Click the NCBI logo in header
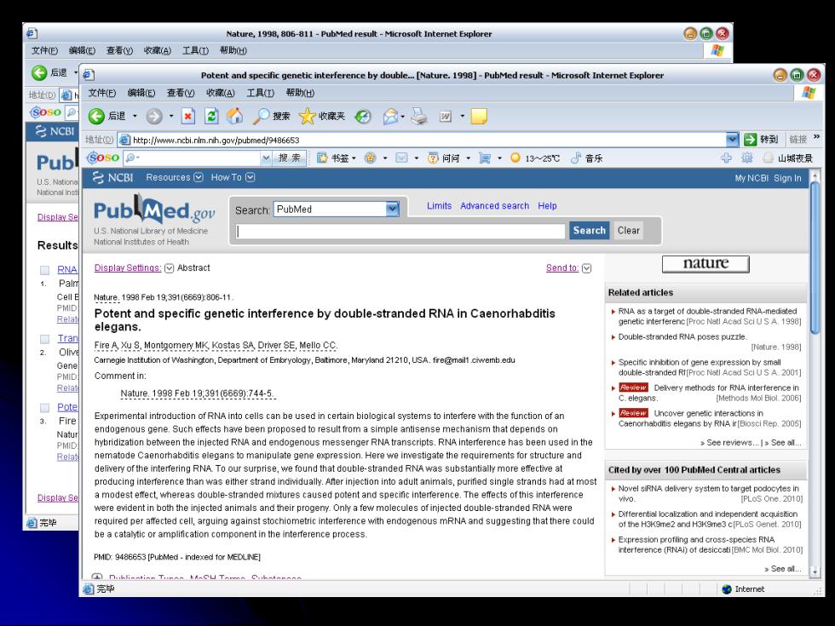The image size is (835, 626). click(112, 177)
